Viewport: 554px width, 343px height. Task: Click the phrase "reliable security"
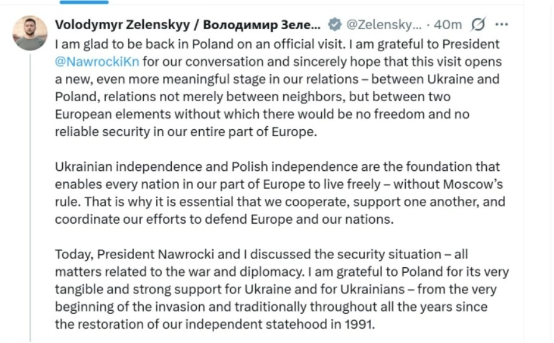(104, 132)
